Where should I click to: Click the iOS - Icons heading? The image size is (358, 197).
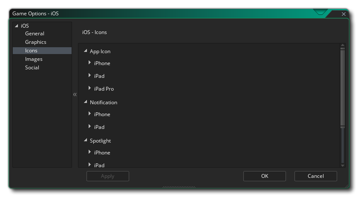click(x=95, y=32)
